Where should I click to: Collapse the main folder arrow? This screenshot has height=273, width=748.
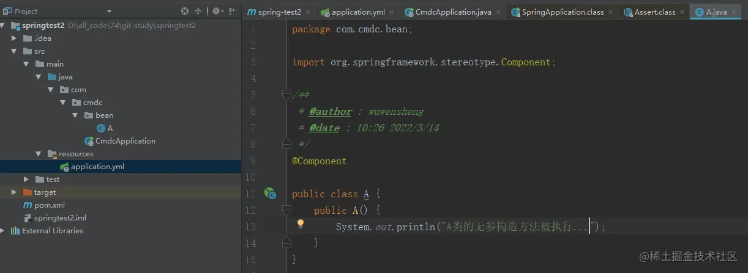[x=26, y=64]
